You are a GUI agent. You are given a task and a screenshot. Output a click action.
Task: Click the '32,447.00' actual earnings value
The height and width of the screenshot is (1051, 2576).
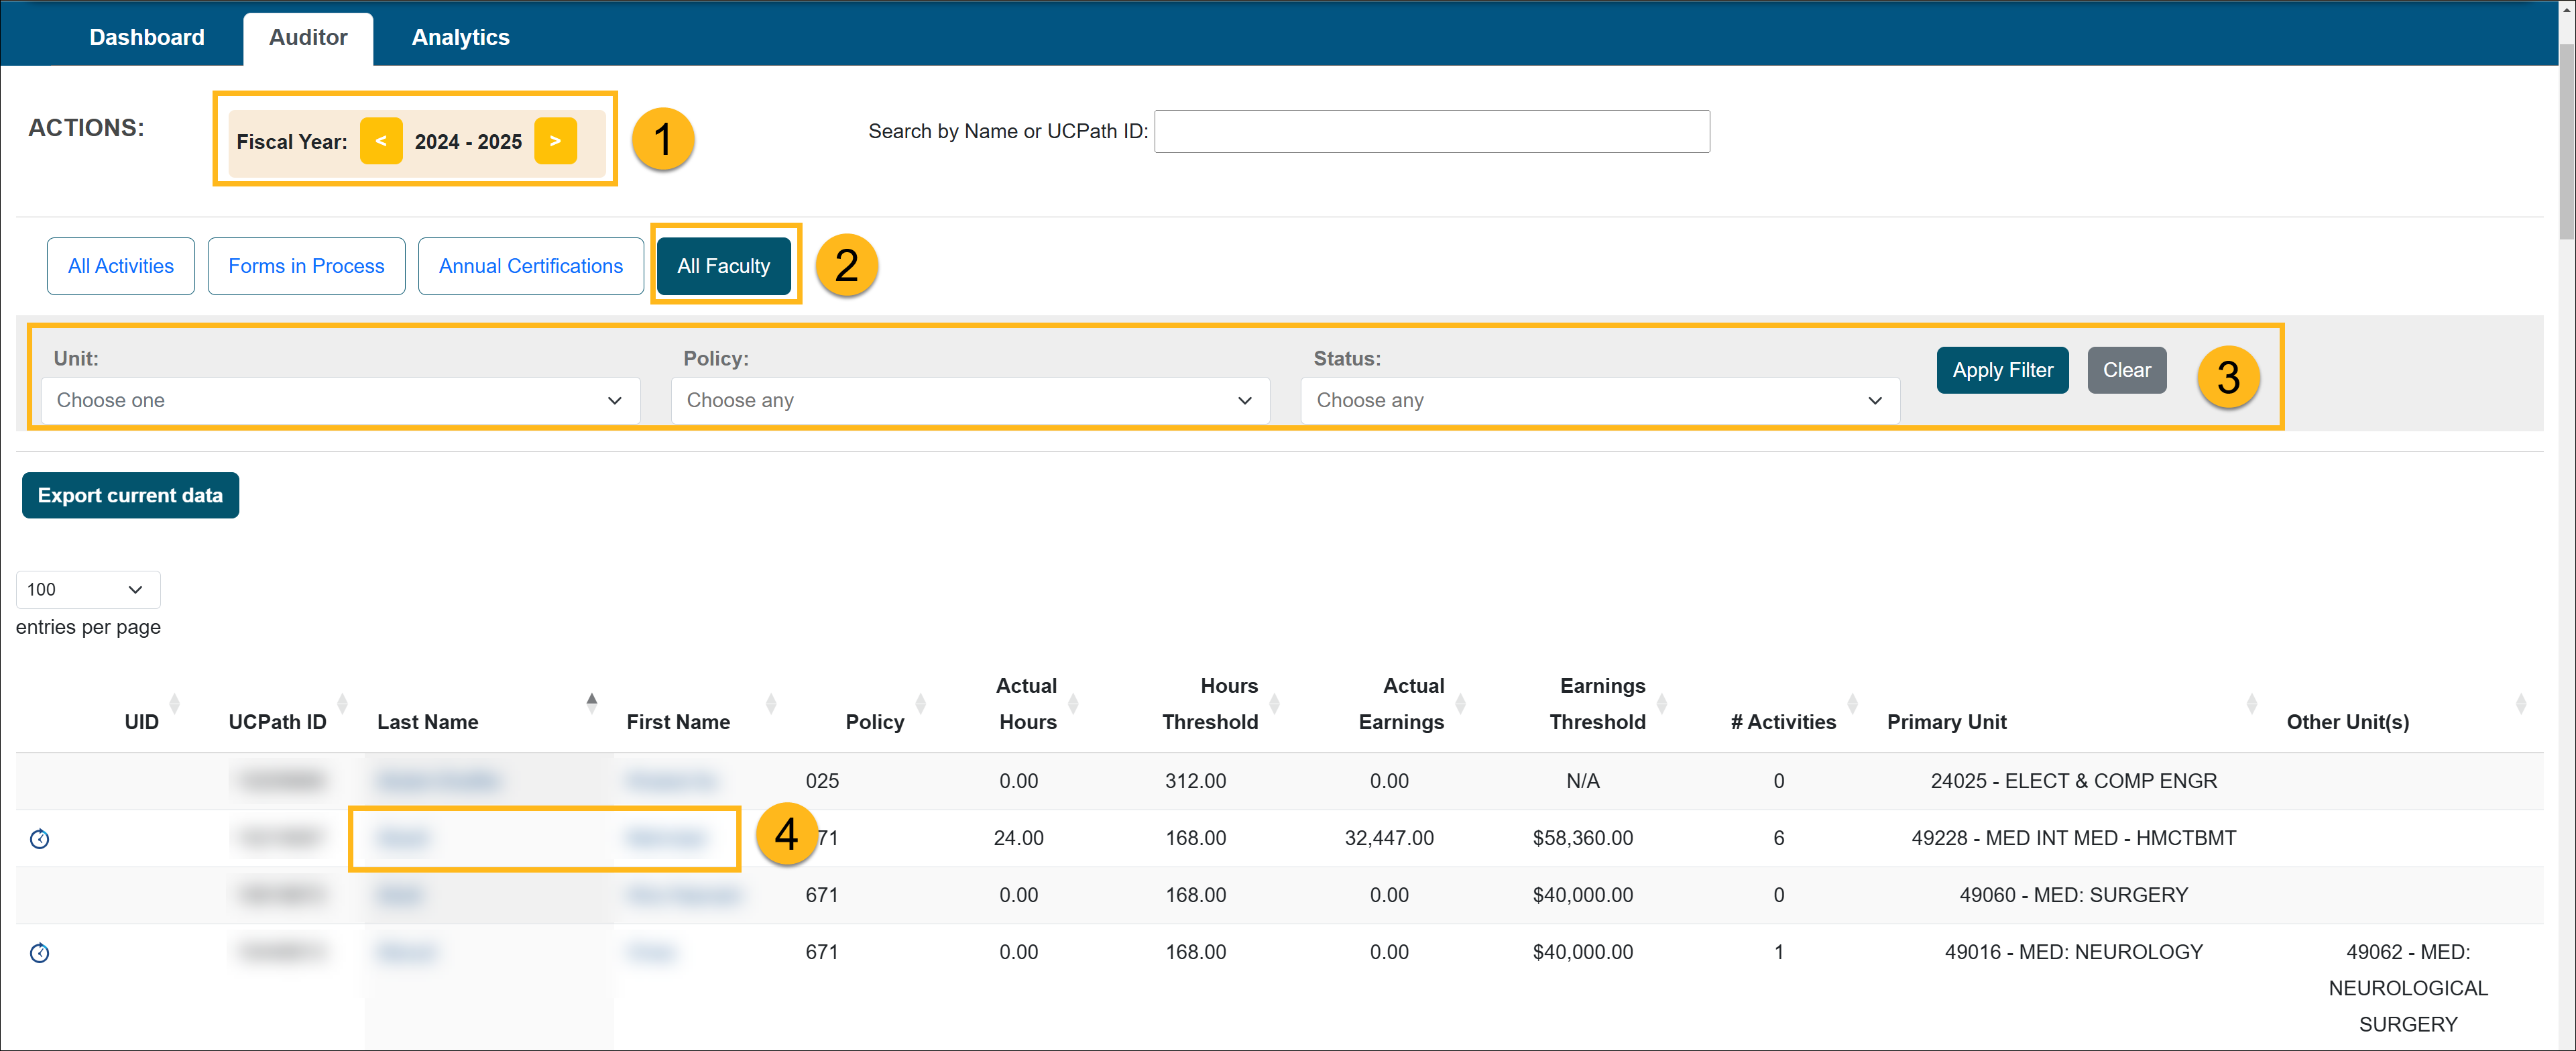(x=1389, y=838)
